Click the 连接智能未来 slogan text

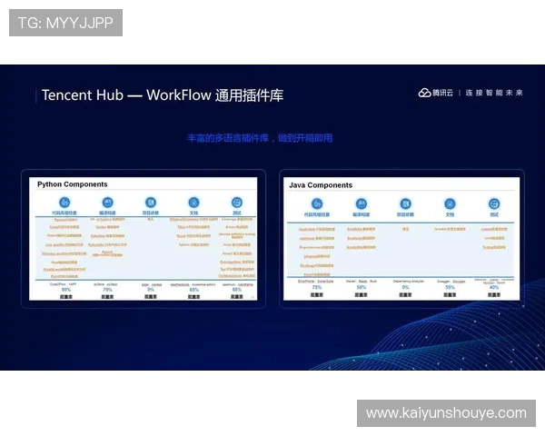click(494, 93)
